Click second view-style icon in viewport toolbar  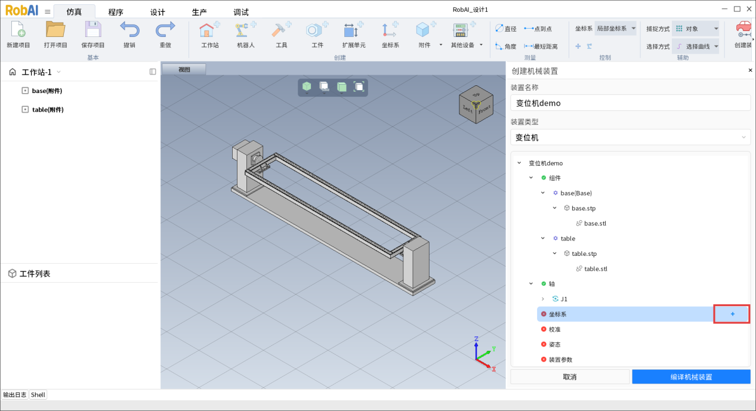[324, 87]
